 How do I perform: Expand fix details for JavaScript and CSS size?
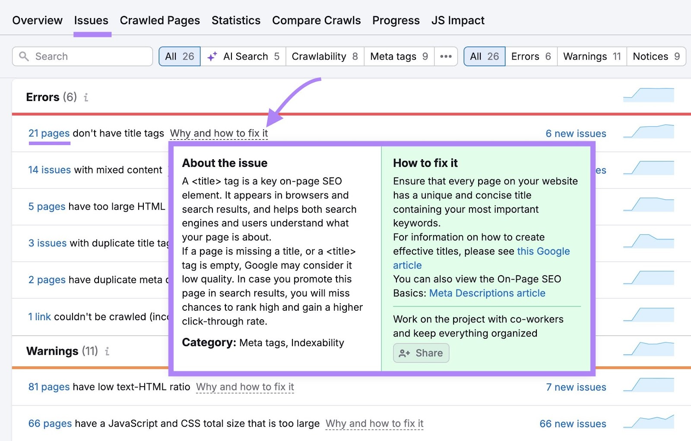(x=374, y=424)
